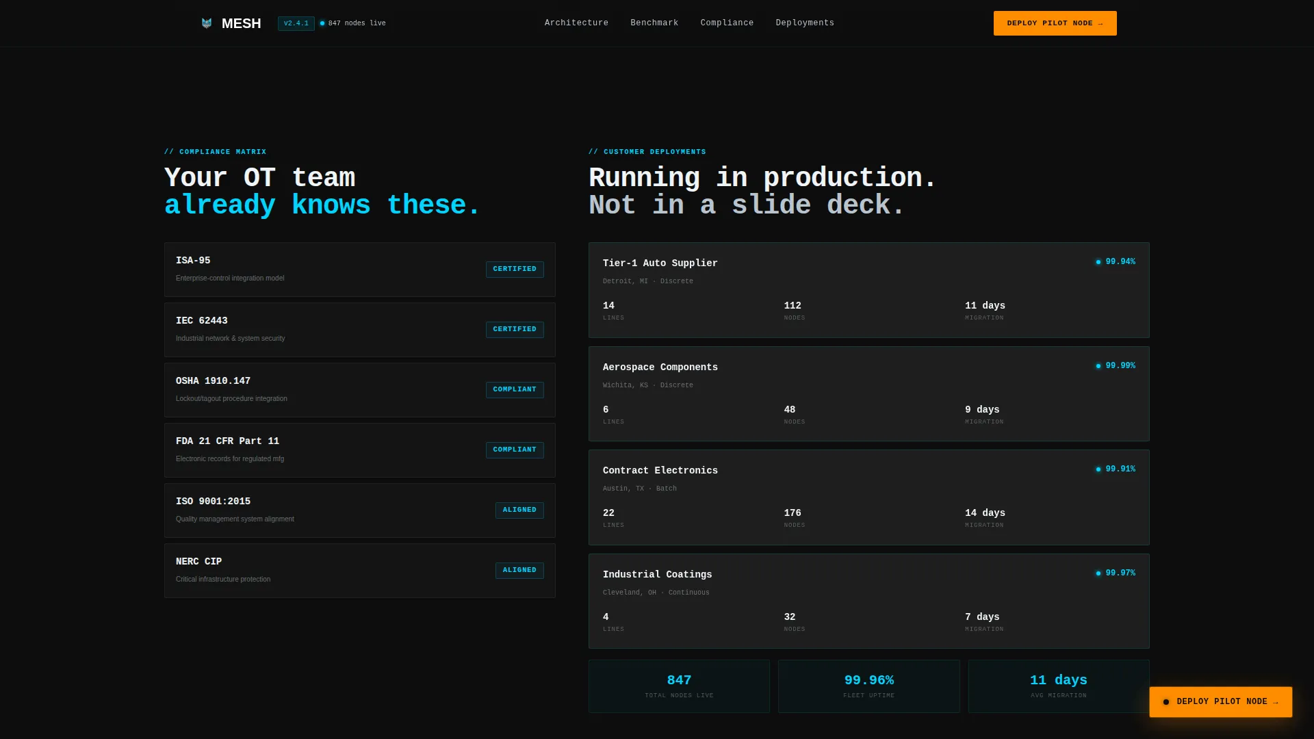Click the uptime dot next to 99.97%

pos(1098,573)
